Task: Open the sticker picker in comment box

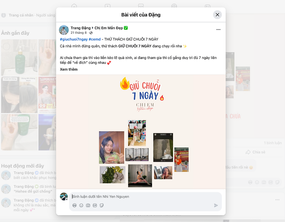Action: pyautogui.click(x=101, y=205)
